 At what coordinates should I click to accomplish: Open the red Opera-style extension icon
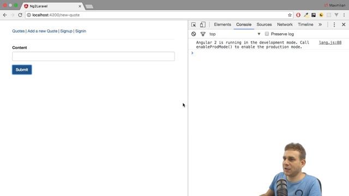[x=298, y=15]
